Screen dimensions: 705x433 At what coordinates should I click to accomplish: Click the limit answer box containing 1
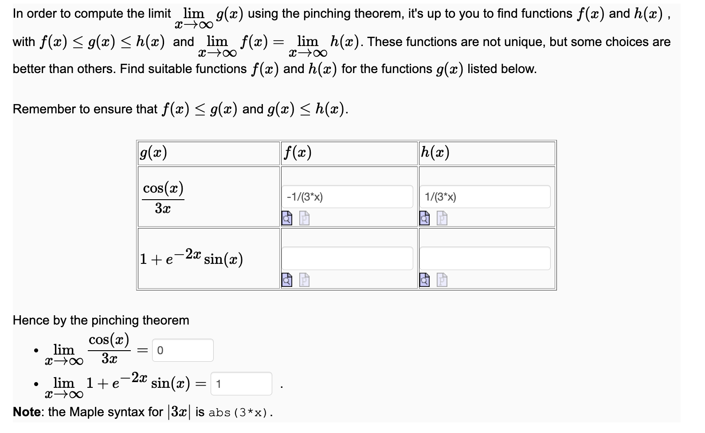(x=241, y=383)
